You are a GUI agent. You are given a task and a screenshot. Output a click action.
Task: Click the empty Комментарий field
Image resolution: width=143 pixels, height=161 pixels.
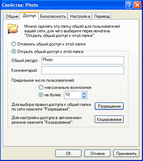pos(83,70)
